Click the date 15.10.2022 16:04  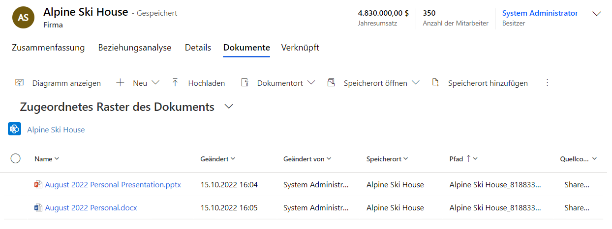pos(229,185)
